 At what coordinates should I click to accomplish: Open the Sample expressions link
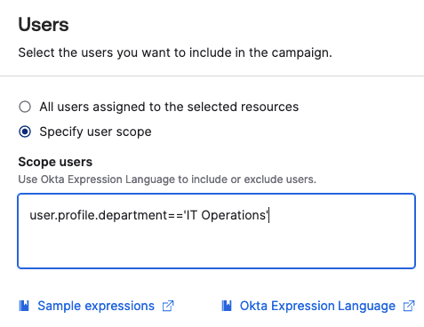[x=96, y=306]
